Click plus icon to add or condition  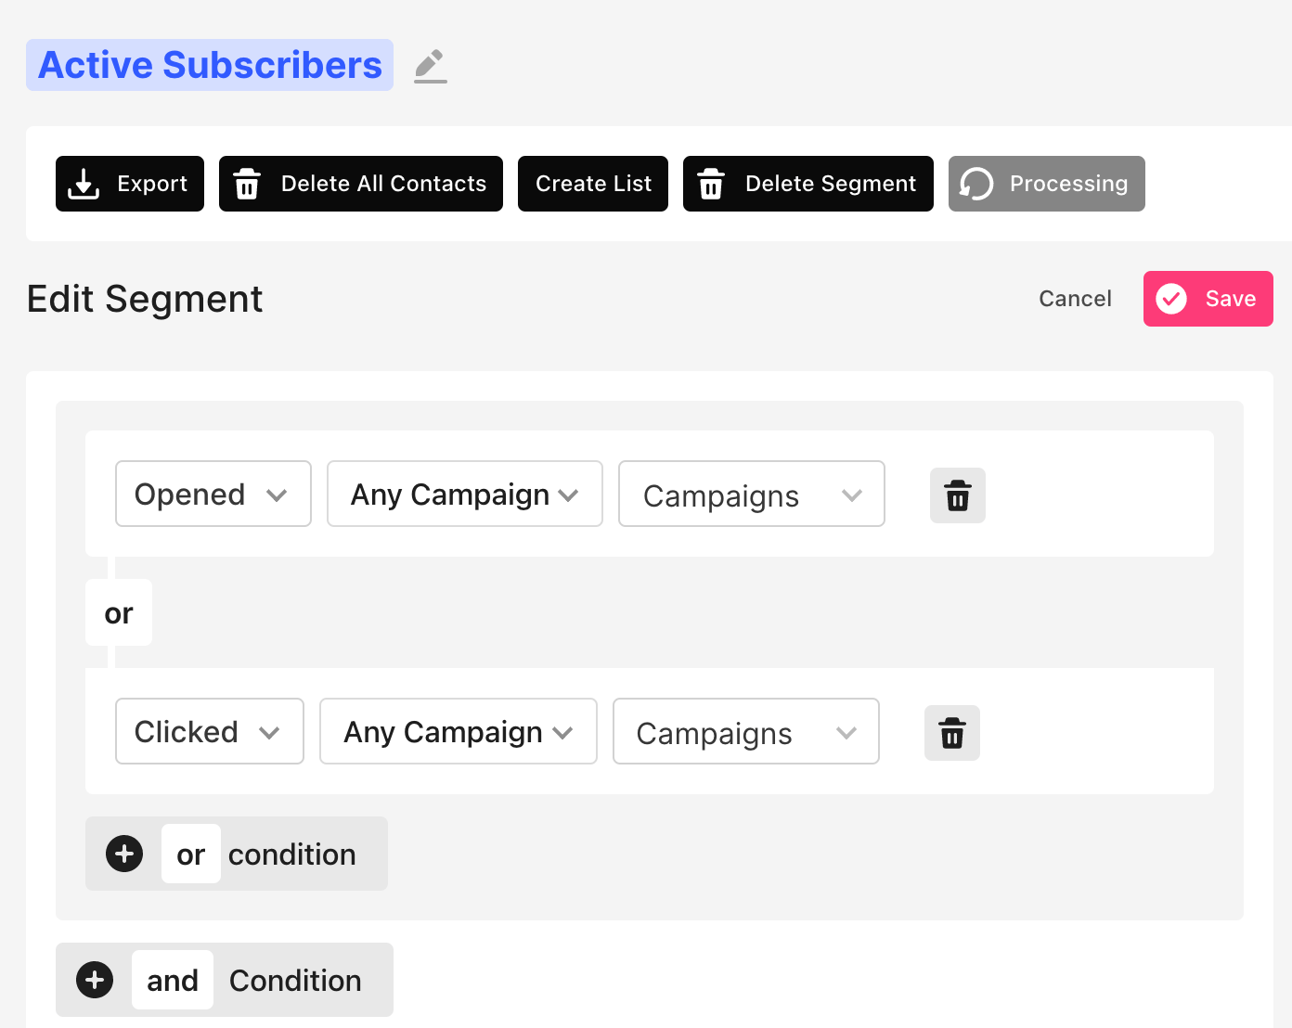[x=124, y=854]
